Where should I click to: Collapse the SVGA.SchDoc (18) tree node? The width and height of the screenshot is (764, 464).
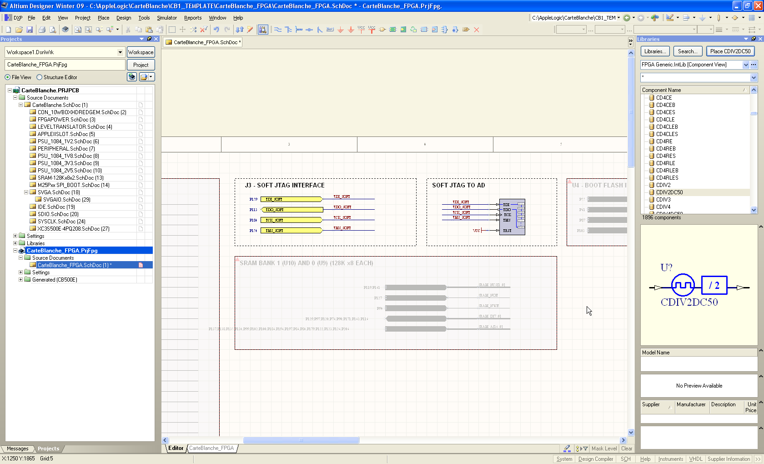(x=26, y=192)
